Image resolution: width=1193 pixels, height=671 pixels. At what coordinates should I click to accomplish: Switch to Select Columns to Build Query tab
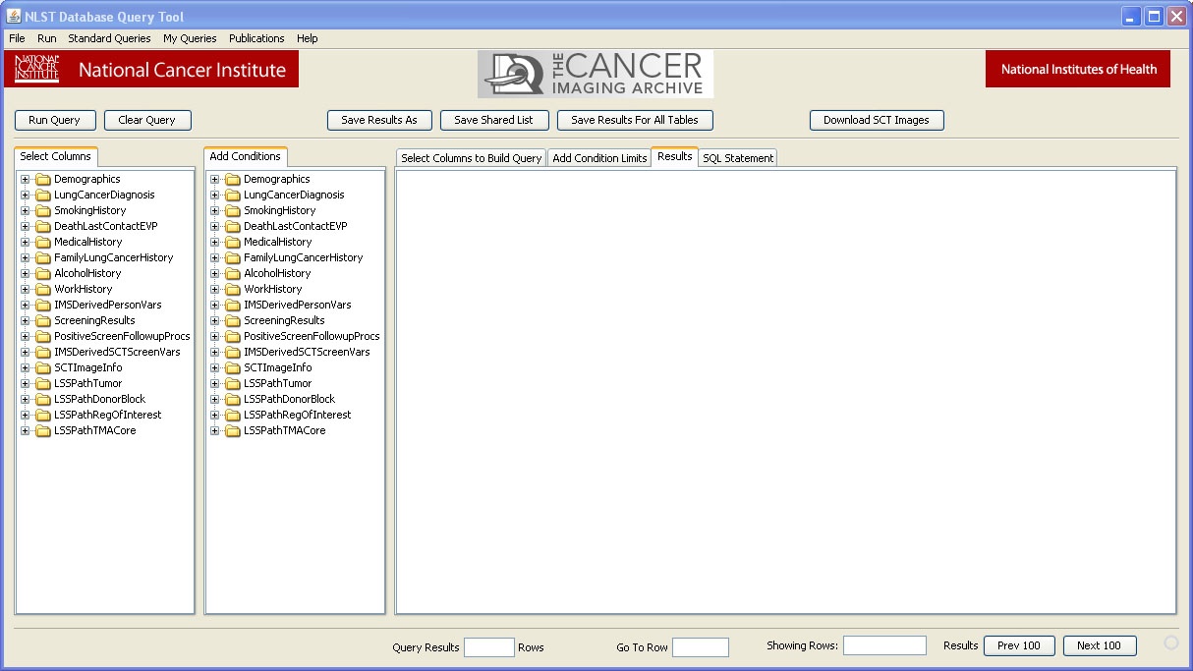point(471,158)
